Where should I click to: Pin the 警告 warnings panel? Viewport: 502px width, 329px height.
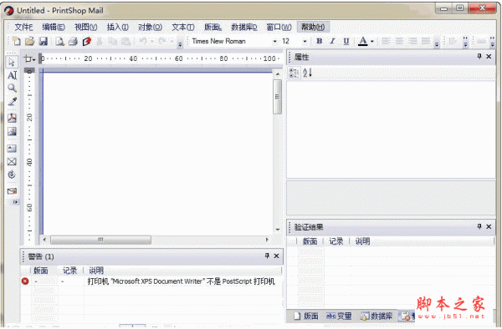pyautogui.click(x=267, y=256)
